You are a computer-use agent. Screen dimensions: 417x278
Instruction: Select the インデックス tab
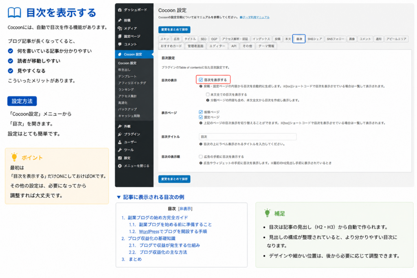(x=261, y=39)
